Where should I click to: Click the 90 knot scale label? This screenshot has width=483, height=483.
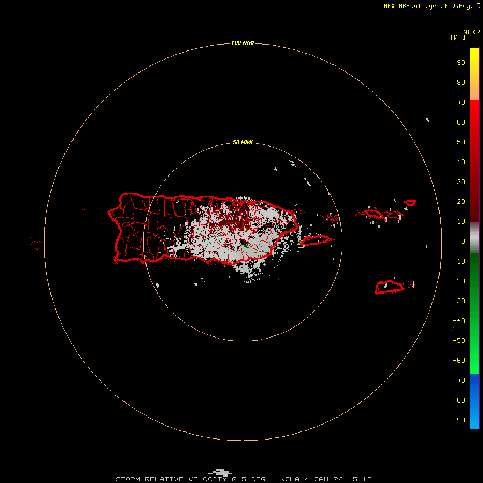point(461,63)
